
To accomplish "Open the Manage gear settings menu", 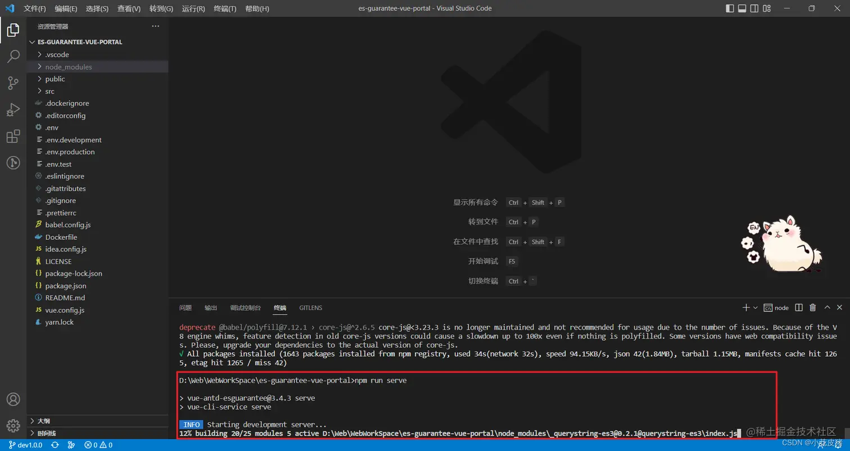I will coord(13,426).
